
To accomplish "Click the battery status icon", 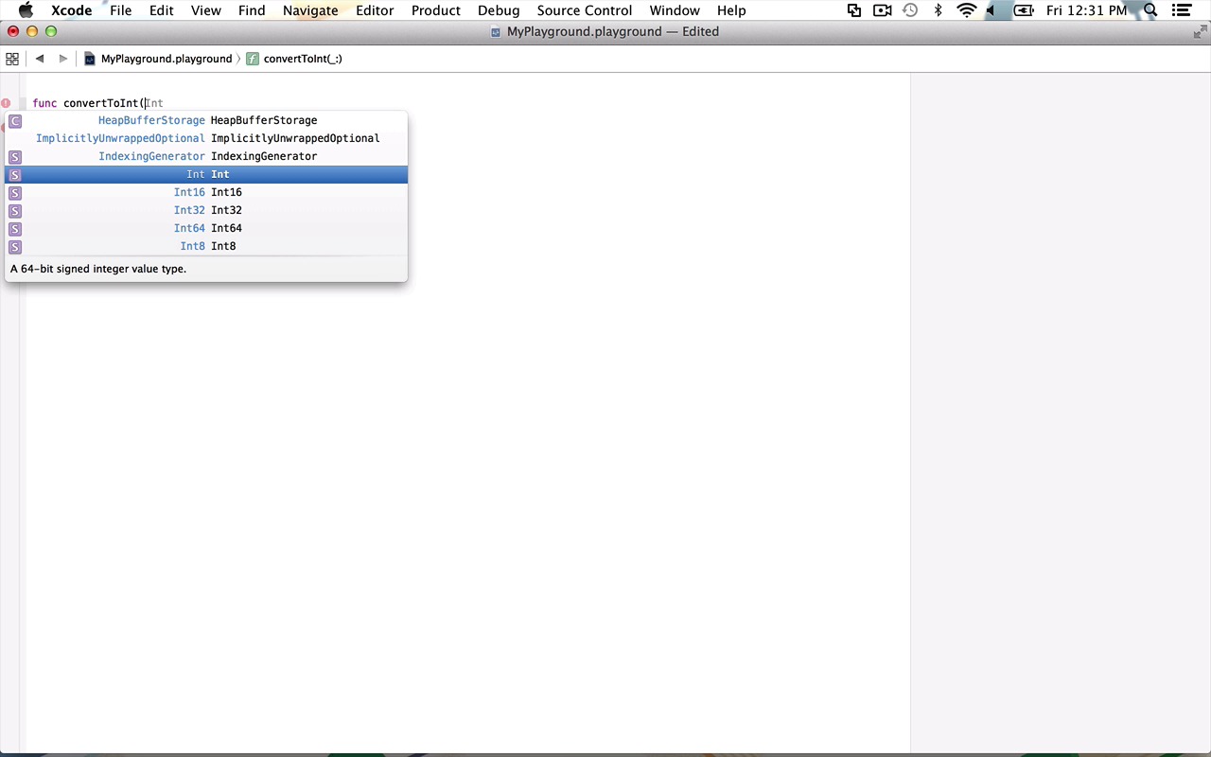I will (x=1024, y=10).
